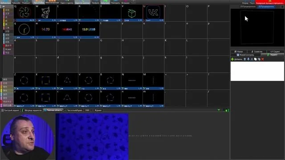Select the triangle shape cue in cell C

(67, 81)
